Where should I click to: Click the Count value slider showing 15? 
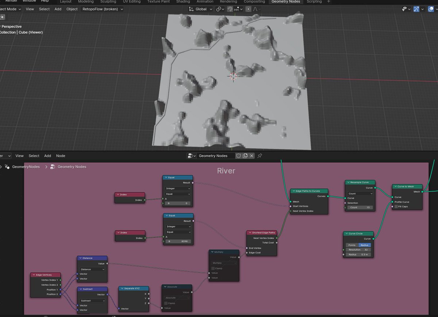pyautogui.click(x=360, y=208)
